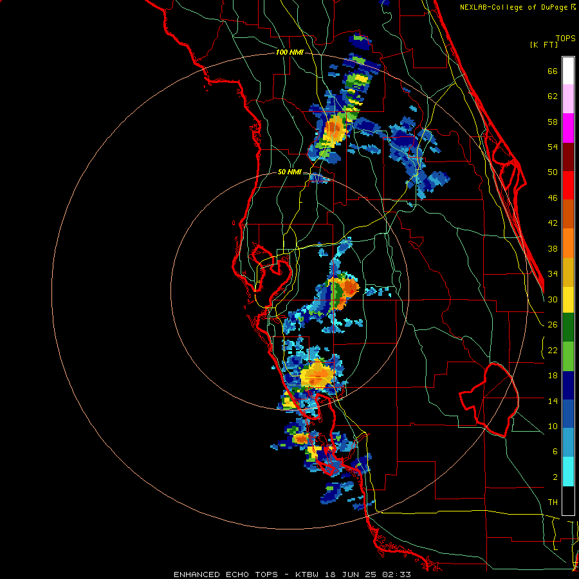Click the cyan 2 K FT legend swatch
The width and height of the screenshot is (579, 579).
[568, 471]
